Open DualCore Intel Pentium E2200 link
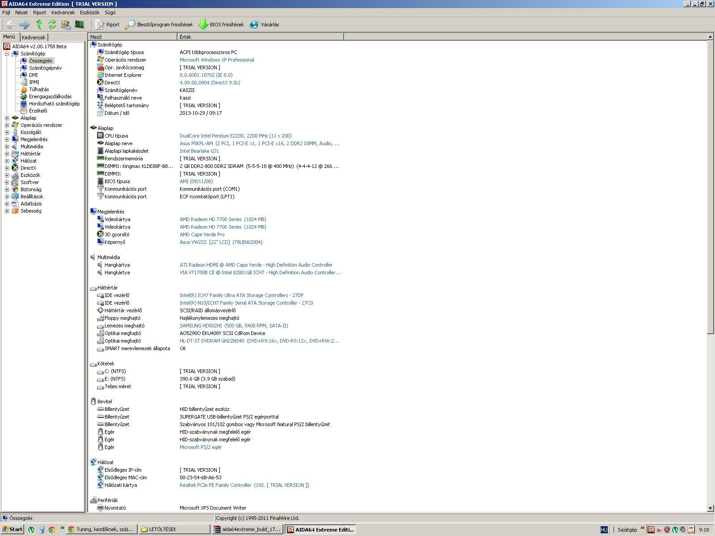The width and height of the screenshot is (715, 536). click(236, 136)
